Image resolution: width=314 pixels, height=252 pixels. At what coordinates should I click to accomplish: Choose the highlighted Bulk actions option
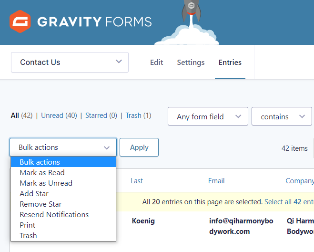63,162
